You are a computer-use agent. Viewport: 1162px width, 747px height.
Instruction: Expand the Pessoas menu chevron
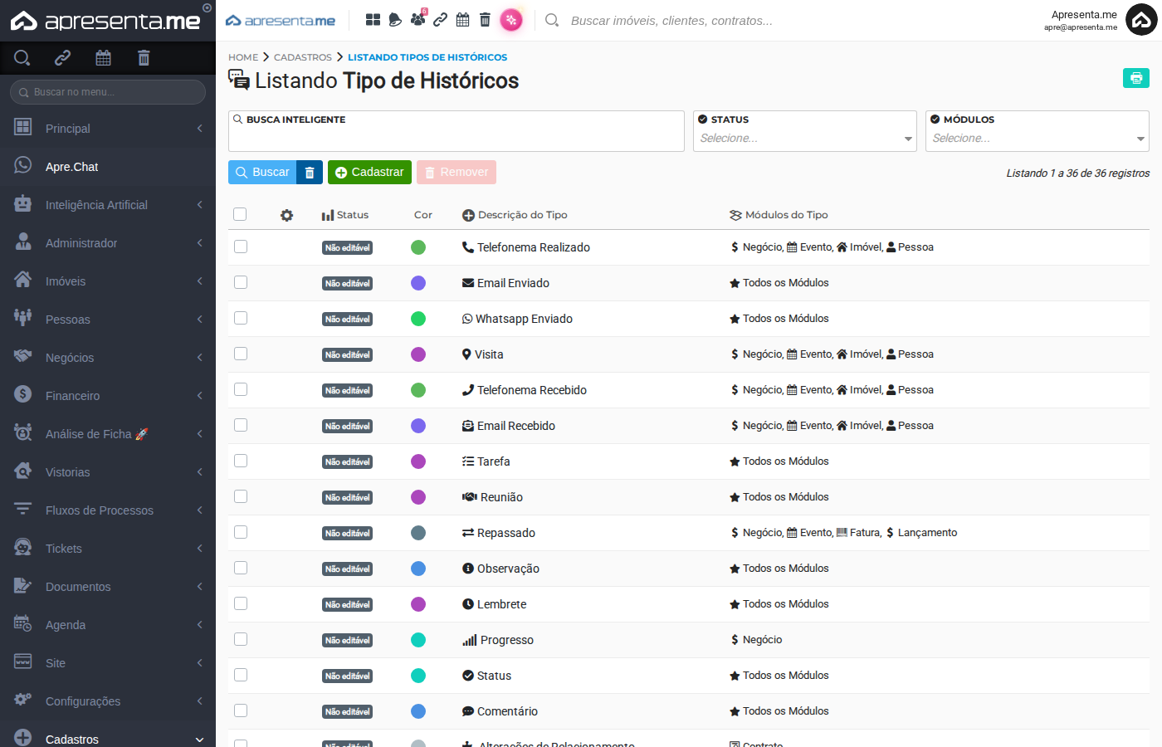point(200,320)
